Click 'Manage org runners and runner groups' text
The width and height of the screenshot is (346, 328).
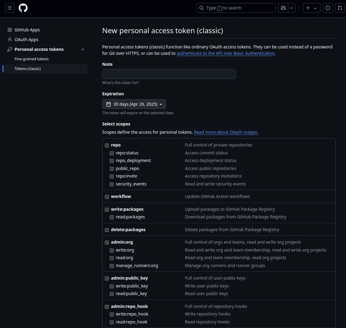225,266
